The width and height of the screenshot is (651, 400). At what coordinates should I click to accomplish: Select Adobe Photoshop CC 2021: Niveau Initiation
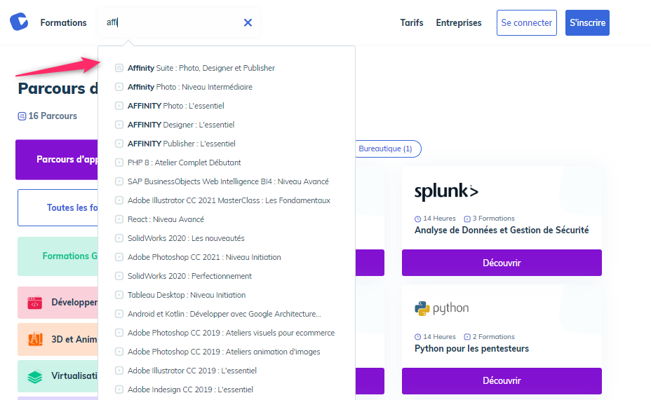coord(204,257)
